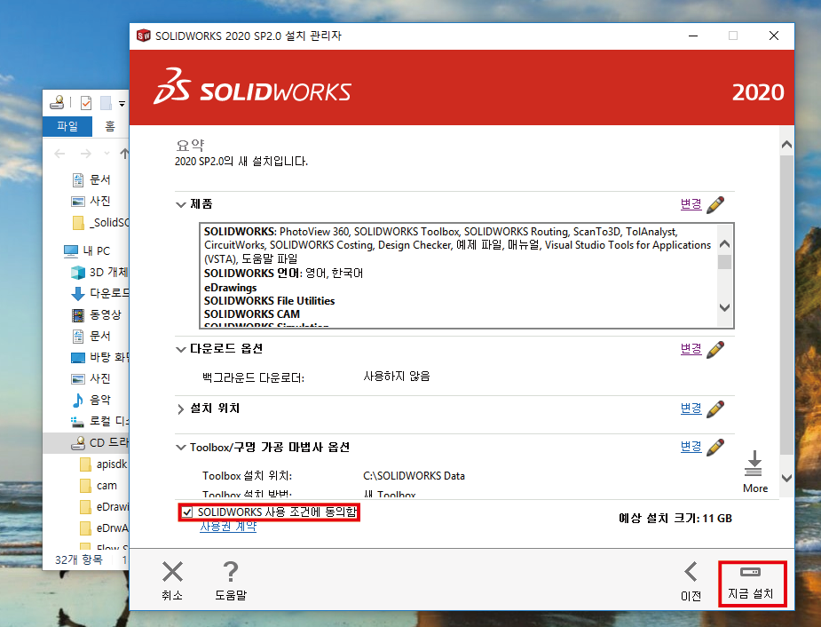This screenshot has width=821, height=627.
Task: Collapse the 제품 section
Action: point(181,205)
